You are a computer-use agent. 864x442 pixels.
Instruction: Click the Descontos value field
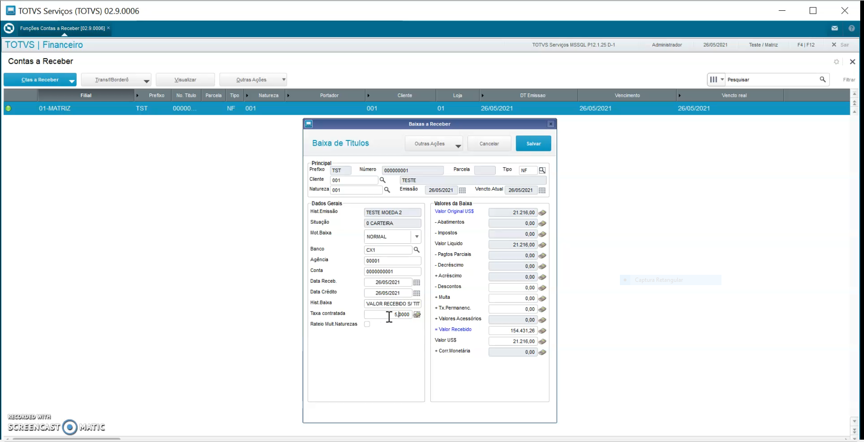point(513,287)
